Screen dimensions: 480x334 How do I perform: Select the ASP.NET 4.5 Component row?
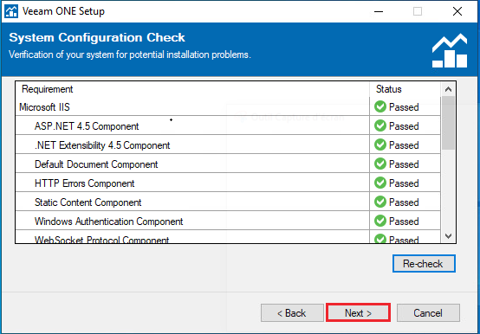[x=228, y=125]
